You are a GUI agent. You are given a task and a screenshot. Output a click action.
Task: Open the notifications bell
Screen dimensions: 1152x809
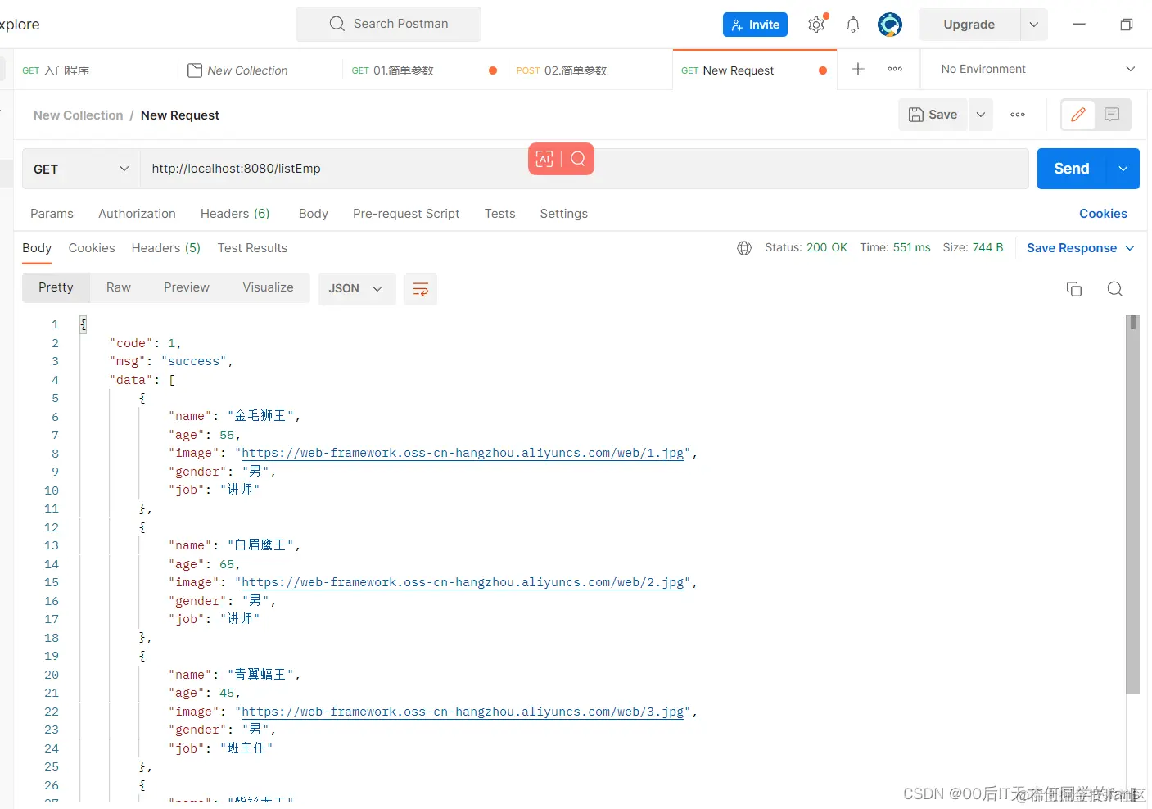(x=853, y=25)
